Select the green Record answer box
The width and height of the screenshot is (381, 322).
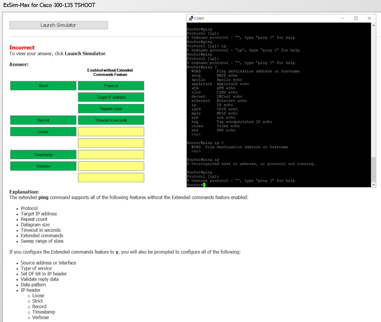click(43, 120)
